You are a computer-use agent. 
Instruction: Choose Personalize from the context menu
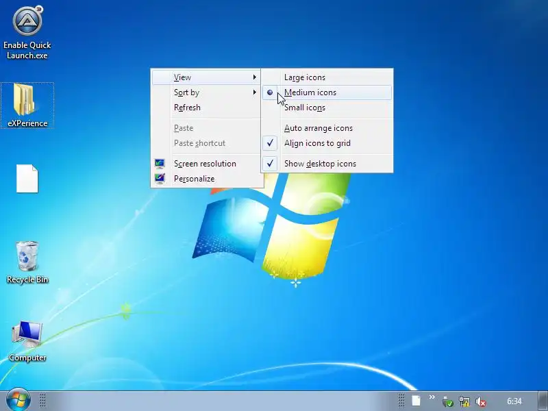[x=206, y=179]
